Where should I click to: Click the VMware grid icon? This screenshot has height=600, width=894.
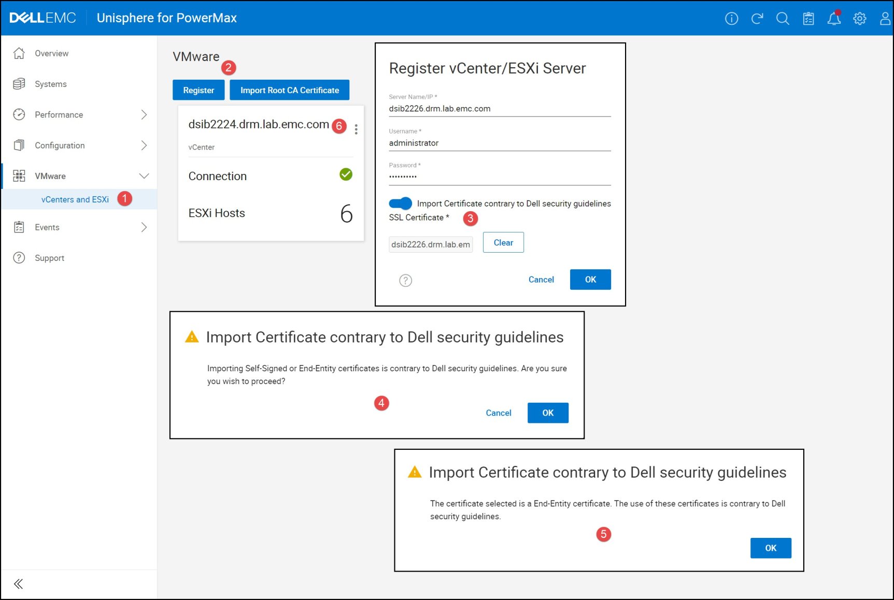tap(19, 176)
